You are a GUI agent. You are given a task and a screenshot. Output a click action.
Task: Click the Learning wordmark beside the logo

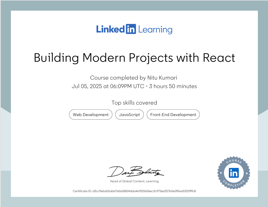click(156, 29)
